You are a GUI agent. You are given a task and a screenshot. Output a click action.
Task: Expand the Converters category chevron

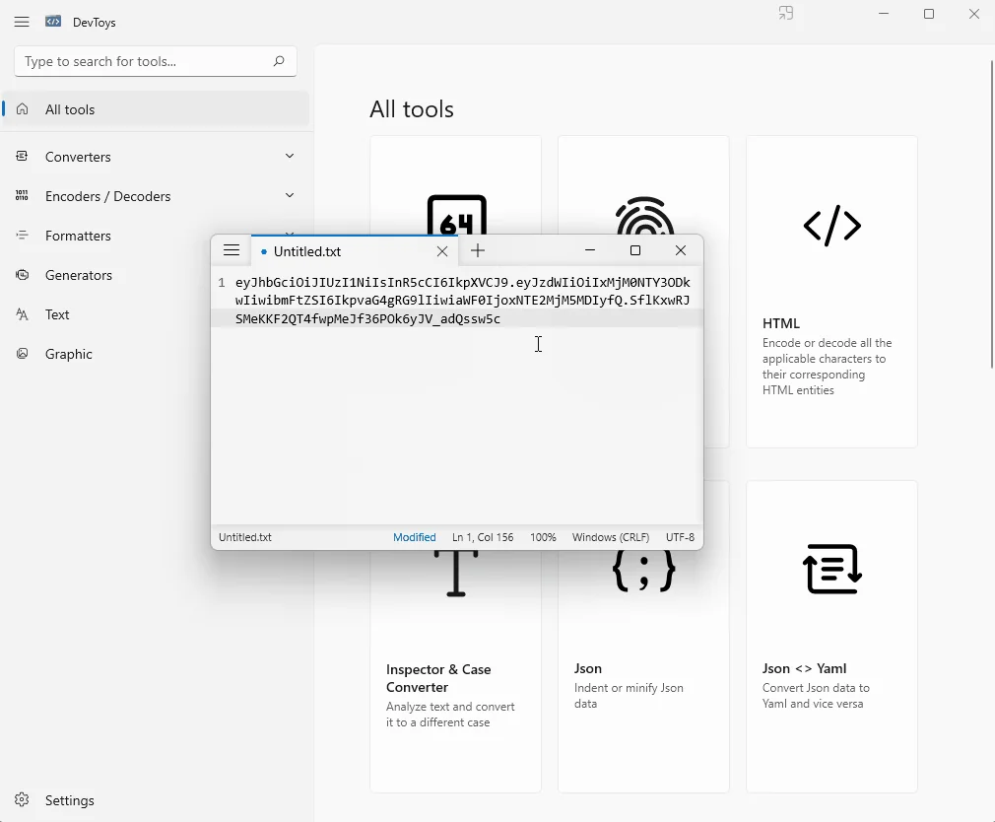289,156
